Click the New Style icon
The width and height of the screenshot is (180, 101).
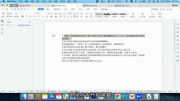[133, 14]
